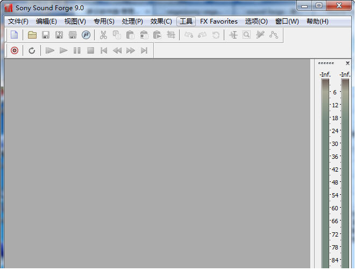The image size is (355, 279).
Task: Open the 选项(O) menu
Action: tap(256, 21)
